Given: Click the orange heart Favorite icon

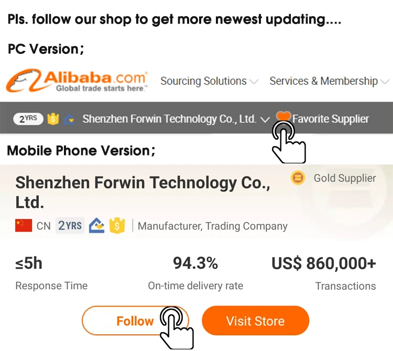Looking at the screenshot, I should click(x=283, y=116).
